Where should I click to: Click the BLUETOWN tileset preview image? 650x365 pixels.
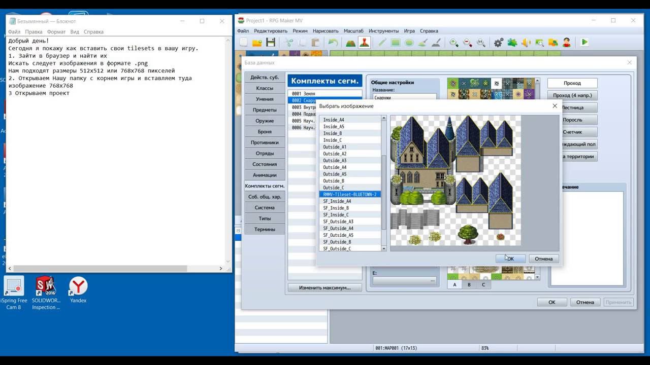click(x=456, y=180)
